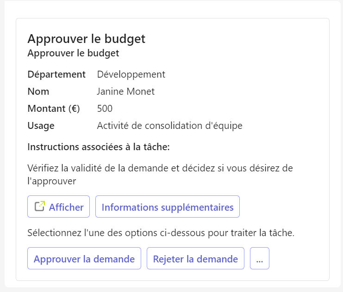Screen dimensions: 343x292
Task: Click the open-external icon beside Afficher
Action: (x=40, y=207)
